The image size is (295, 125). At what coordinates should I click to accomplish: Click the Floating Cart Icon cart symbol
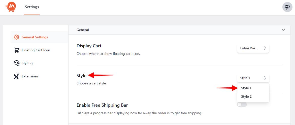17,50
